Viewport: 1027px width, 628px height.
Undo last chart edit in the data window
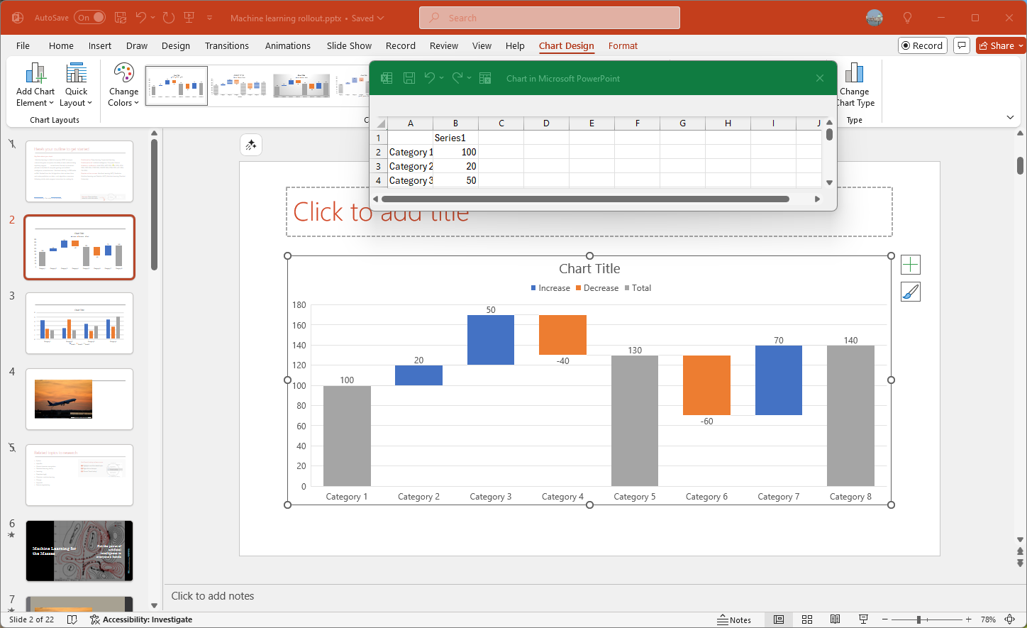tap(431, 78)
